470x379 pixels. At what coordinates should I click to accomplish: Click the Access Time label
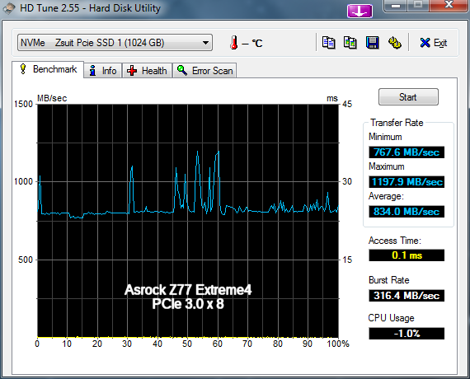[x=395, y=241]
